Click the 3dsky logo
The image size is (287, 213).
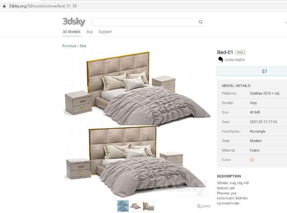click(x=74, y=22)
